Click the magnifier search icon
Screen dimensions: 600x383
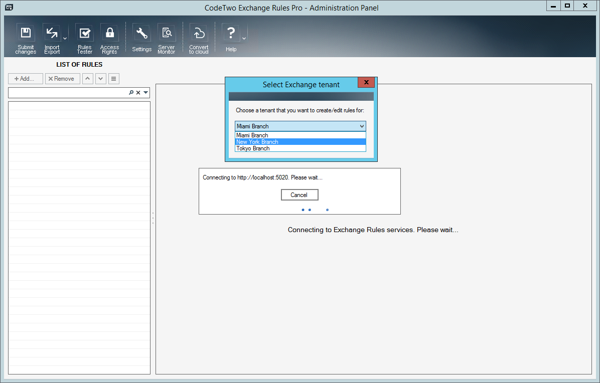131,93
